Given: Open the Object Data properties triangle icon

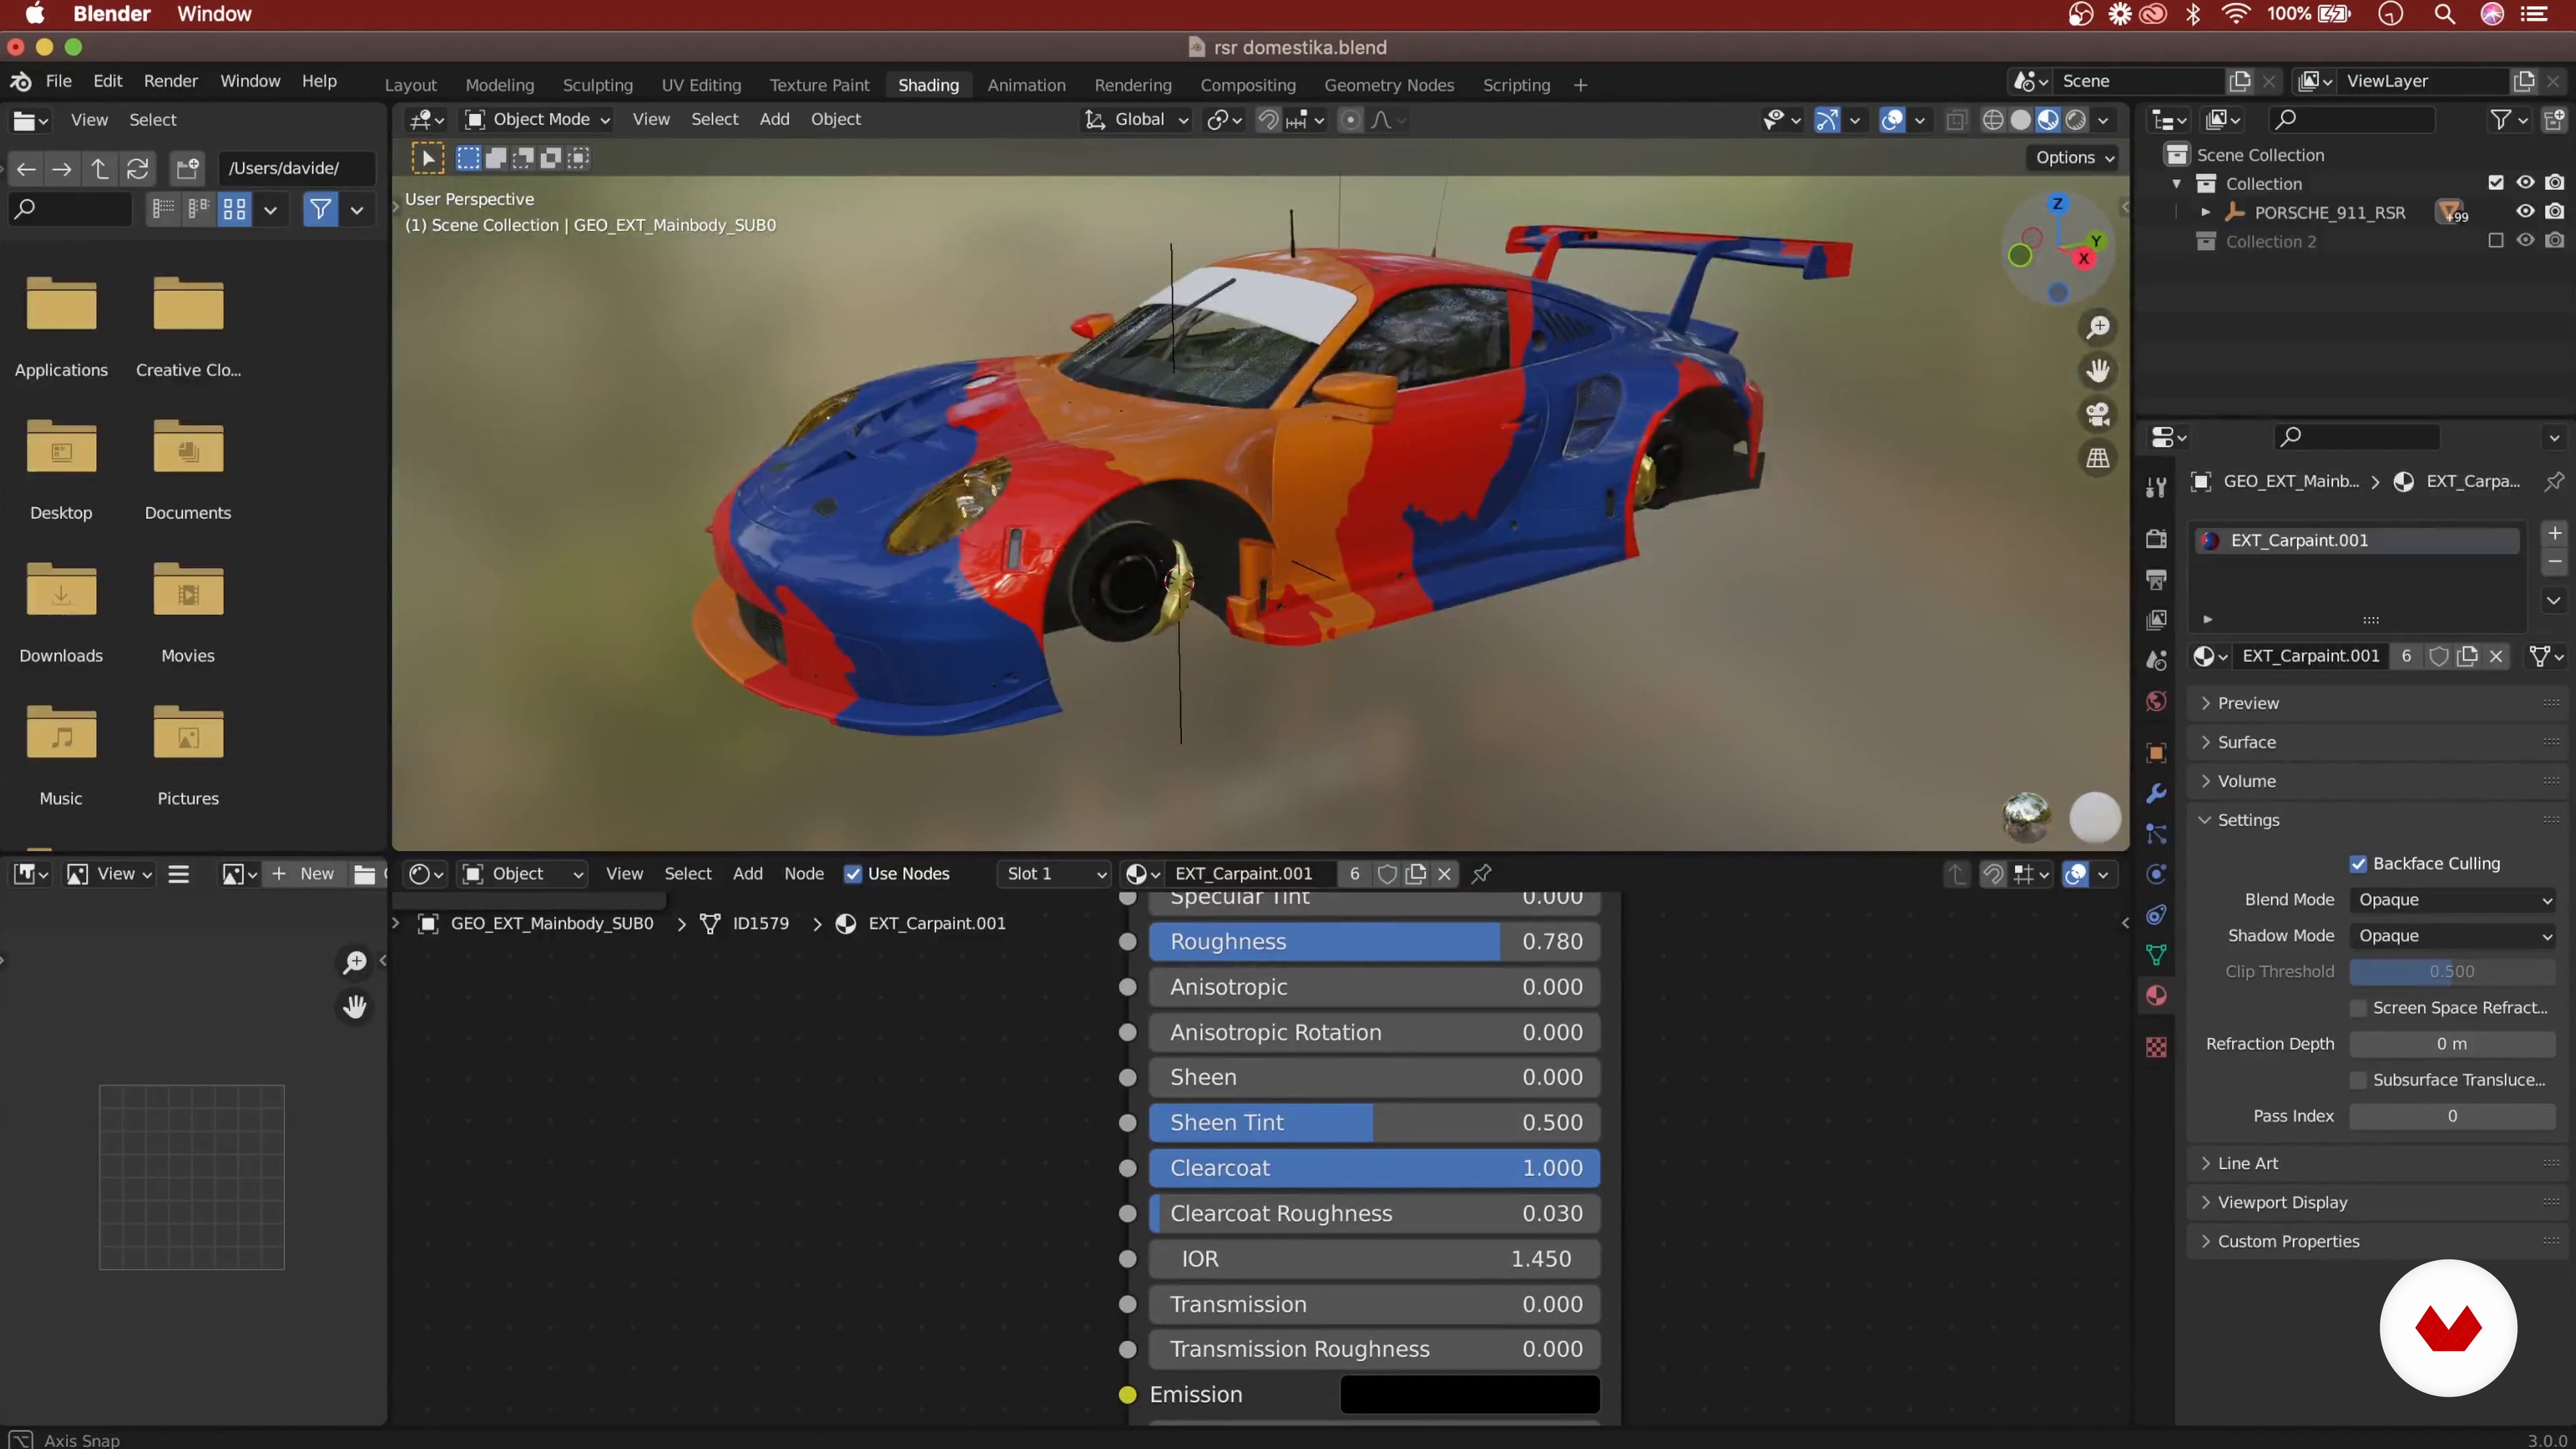Looking at the screenshot, I should [2156, 955].
